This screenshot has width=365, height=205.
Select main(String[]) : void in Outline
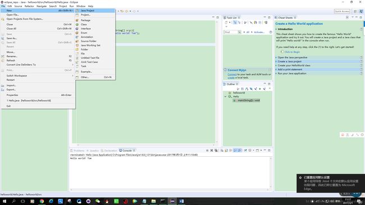pos(247,100)
